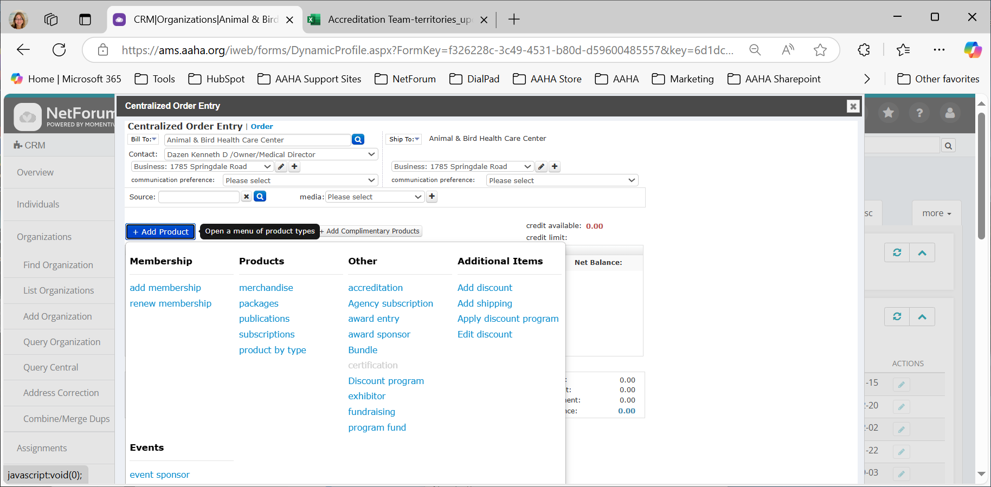
Task: Clear the Source field with the X icon
Action: pos(247,197)
